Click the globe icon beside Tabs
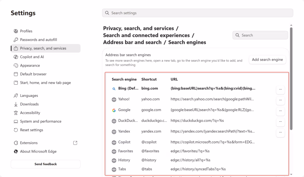This screenshot has width=304, height=177. [114, 170]
